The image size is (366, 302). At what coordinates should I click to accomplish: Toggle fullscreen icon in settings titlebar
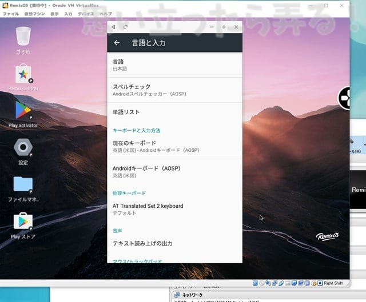tap(125, 27)
